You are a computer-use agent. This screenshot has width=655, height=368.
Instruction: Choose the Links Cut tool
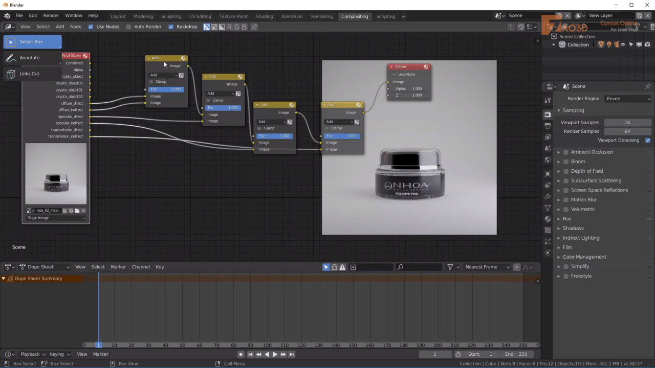[x=32, y=74]
